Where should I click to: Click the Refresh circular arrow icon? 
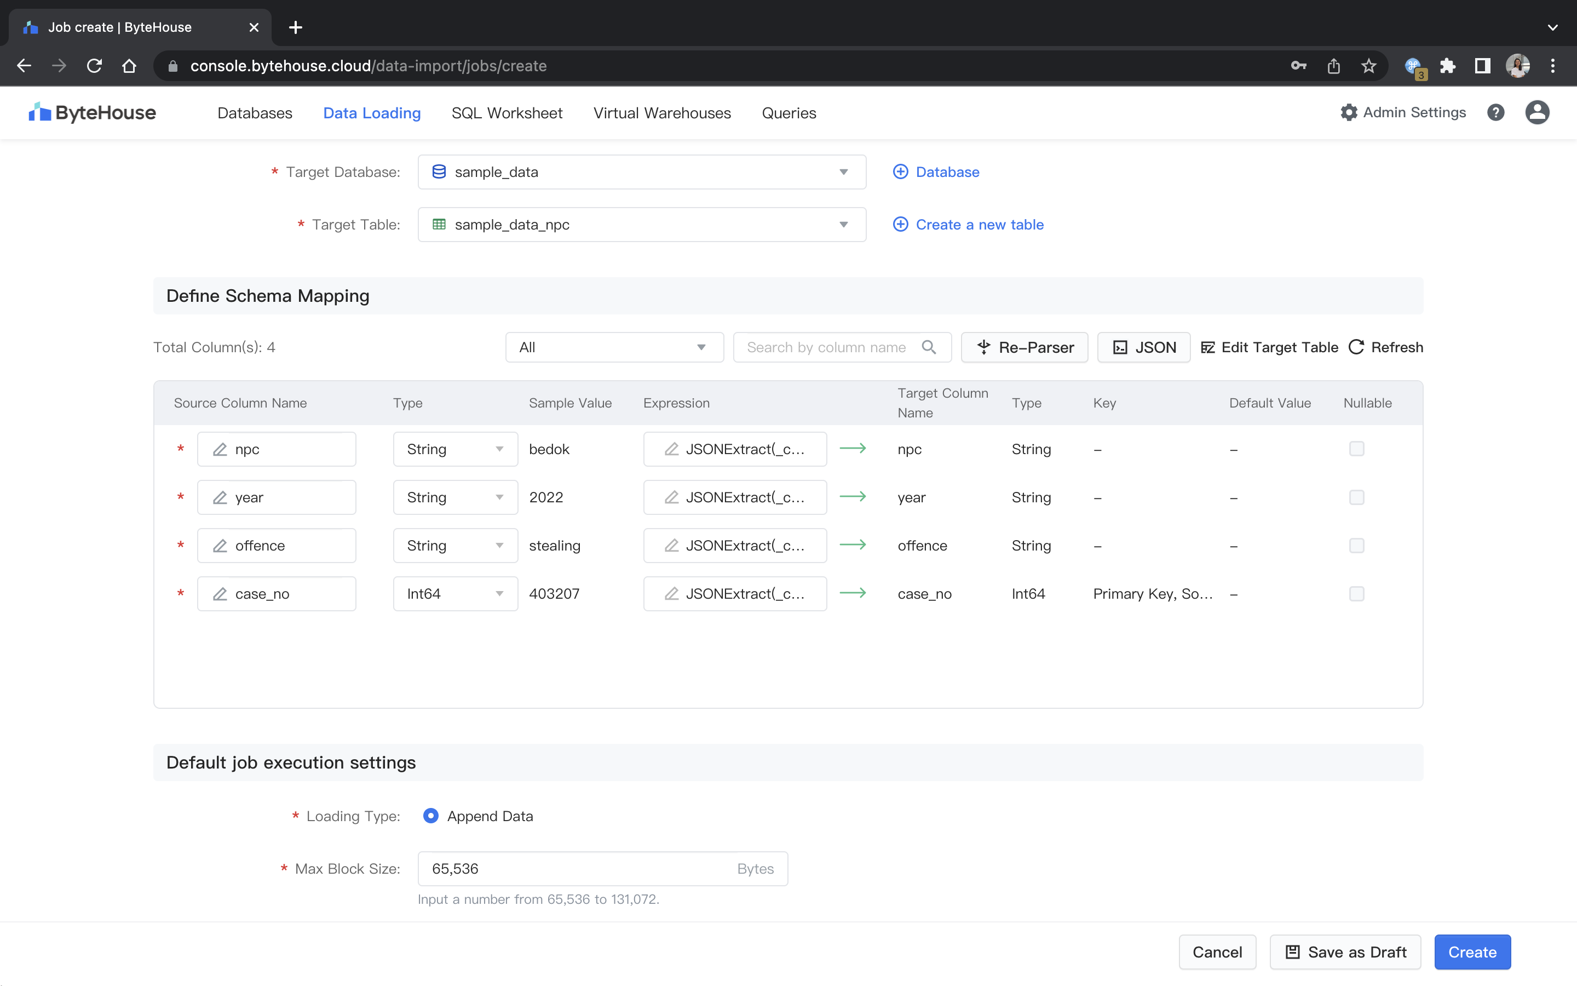(x=1356, y=348)
